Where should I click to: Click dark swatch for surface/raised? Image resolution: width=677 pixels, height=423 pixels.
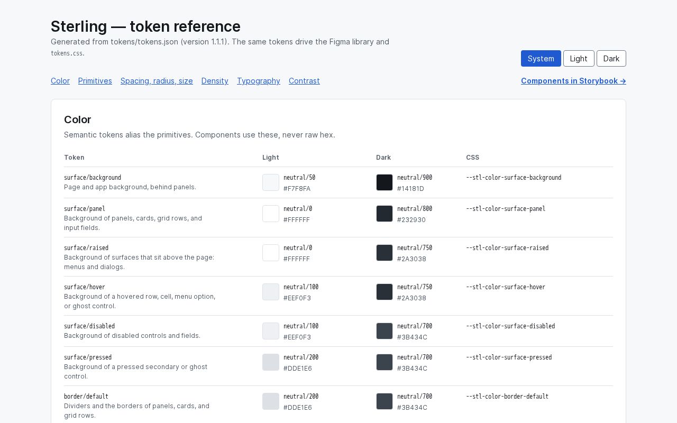tap(385, 253)
